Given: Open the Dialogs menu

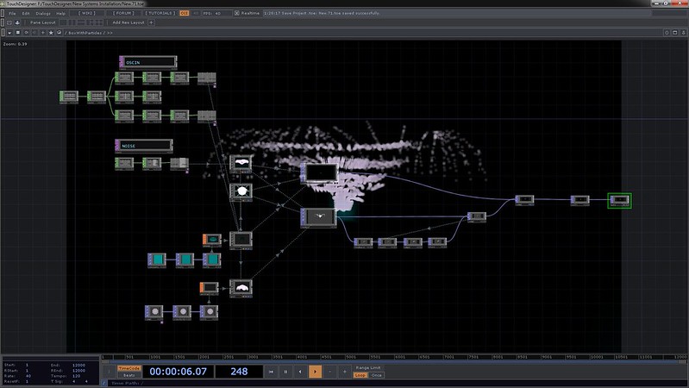Looking at the screenshot, I should (41, 14).
